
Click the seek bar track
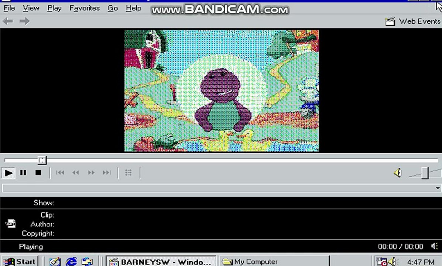(221, 160)
